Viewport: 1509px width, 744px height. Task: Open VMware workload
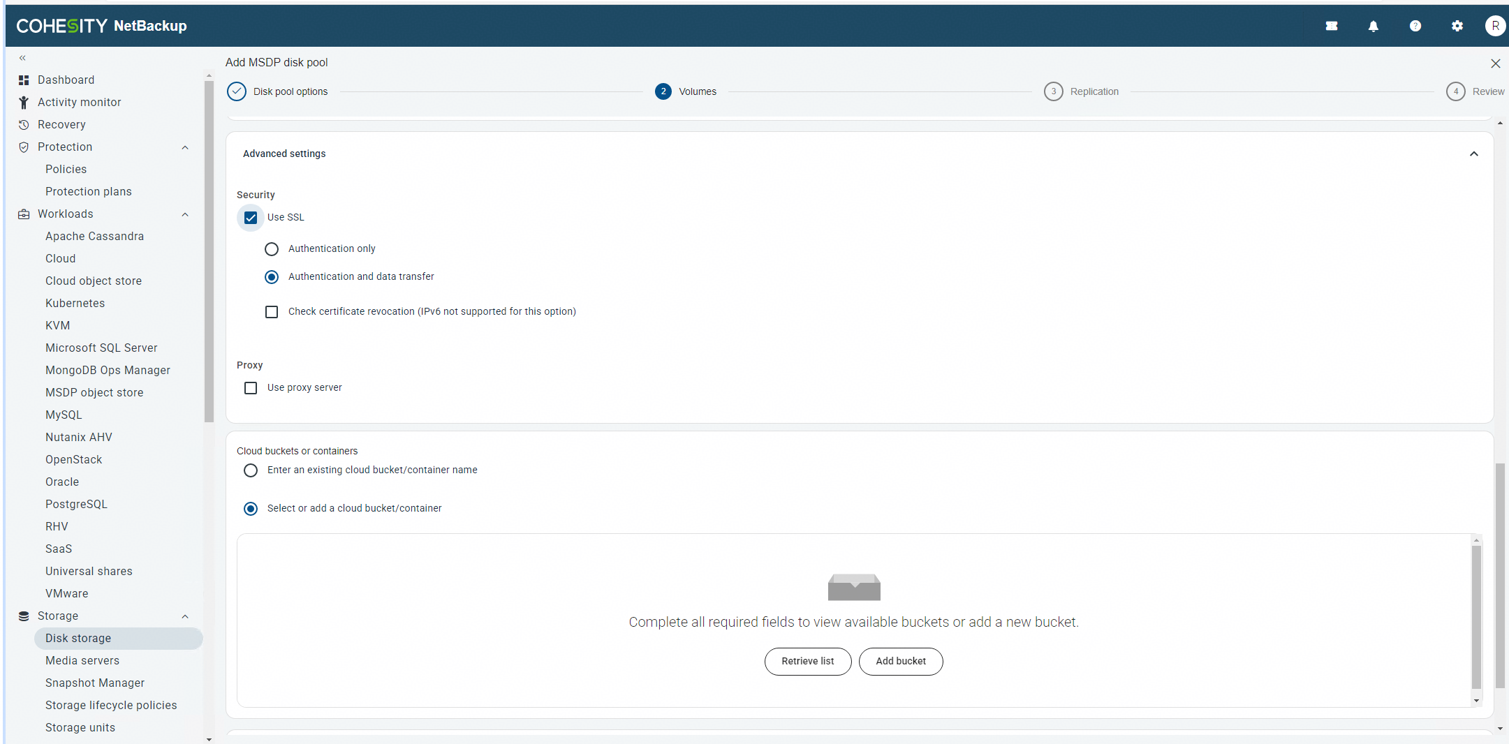tap(67, 594)
